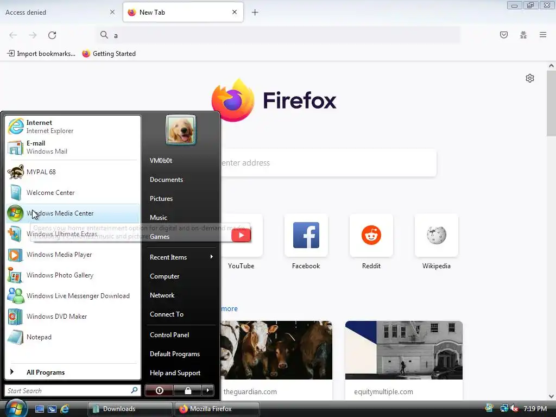Click in the Start Search box
Image resolution: width=556 pixels, height=417 pixels.
point(72,390)
